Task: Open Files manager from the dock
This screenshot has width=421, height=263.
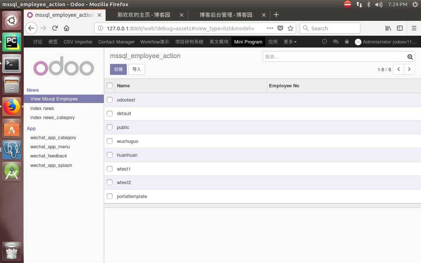Action: [x=12, y=85]
